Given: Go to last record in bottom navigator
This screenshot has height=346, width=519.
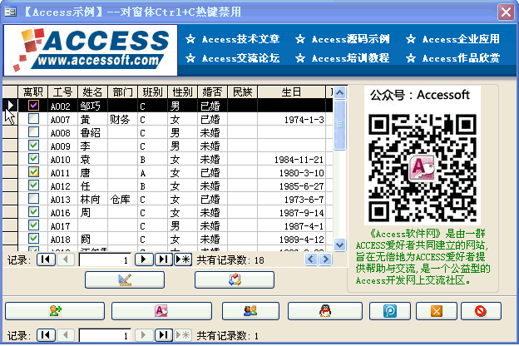Looking at the screenshot, I should coord(164,335).
